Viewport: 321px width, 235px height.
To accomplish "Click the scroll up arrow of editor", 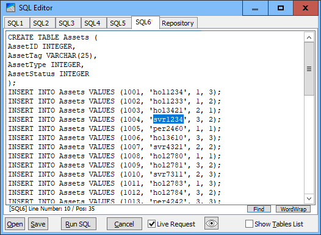I will [309, 37].
